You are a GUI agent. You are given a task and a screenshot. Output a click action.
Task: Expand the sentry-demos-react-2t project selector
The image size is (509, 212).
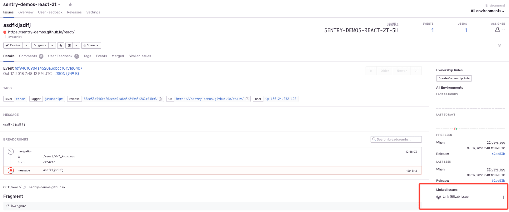pos(59,5)
